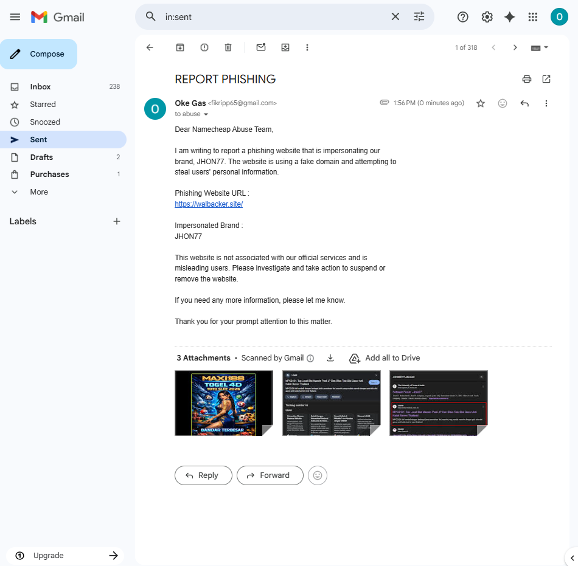Click the search magnifier icon
Screen dimensions: 578x566
pos(150,16)
